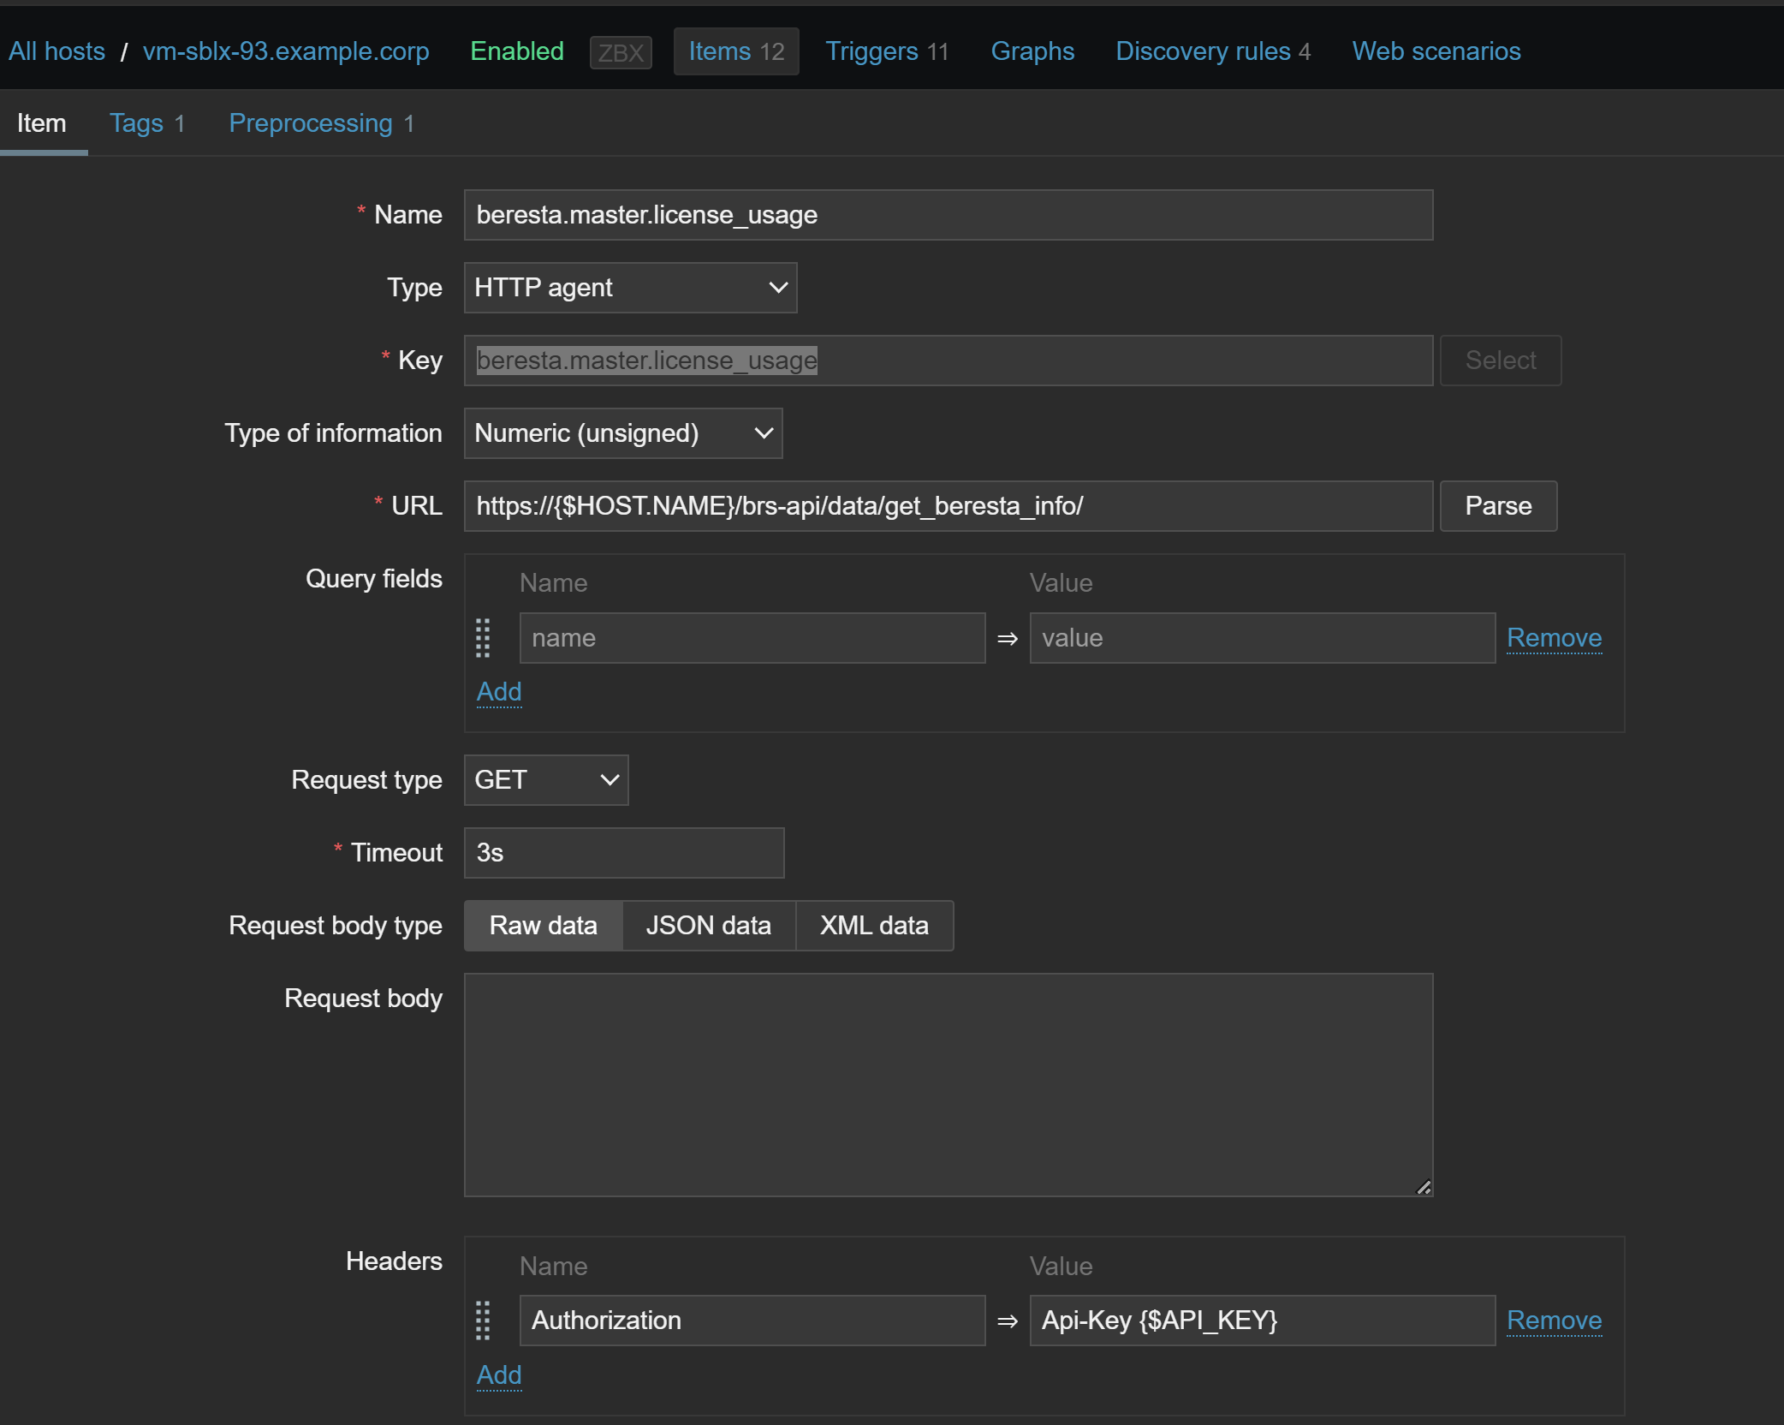Click the Request body resize grip
The width and height of the screenshot is (1784, 1425).
1424,1187
